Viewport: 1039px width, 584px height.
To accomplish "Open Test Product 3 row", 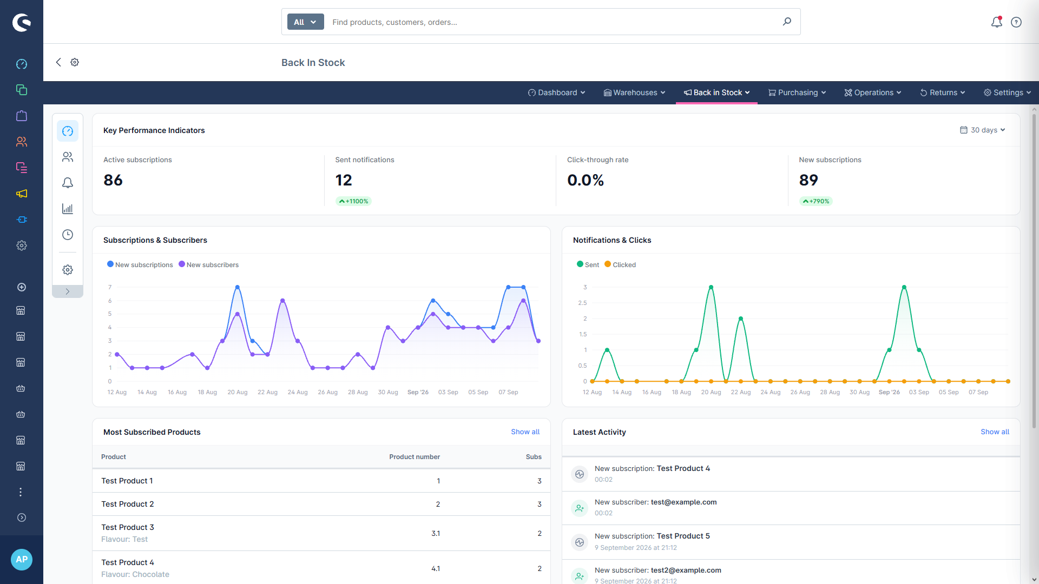I will [321, 533].
